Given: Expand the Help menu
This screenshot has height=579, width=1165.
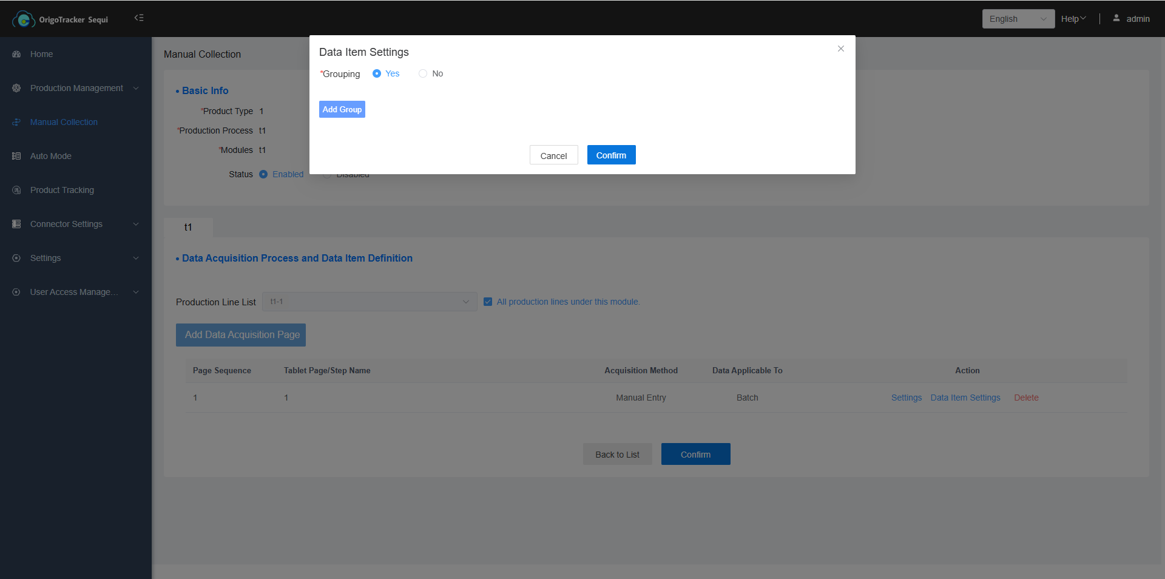Looking at the screenshot, I should 1073,19.
